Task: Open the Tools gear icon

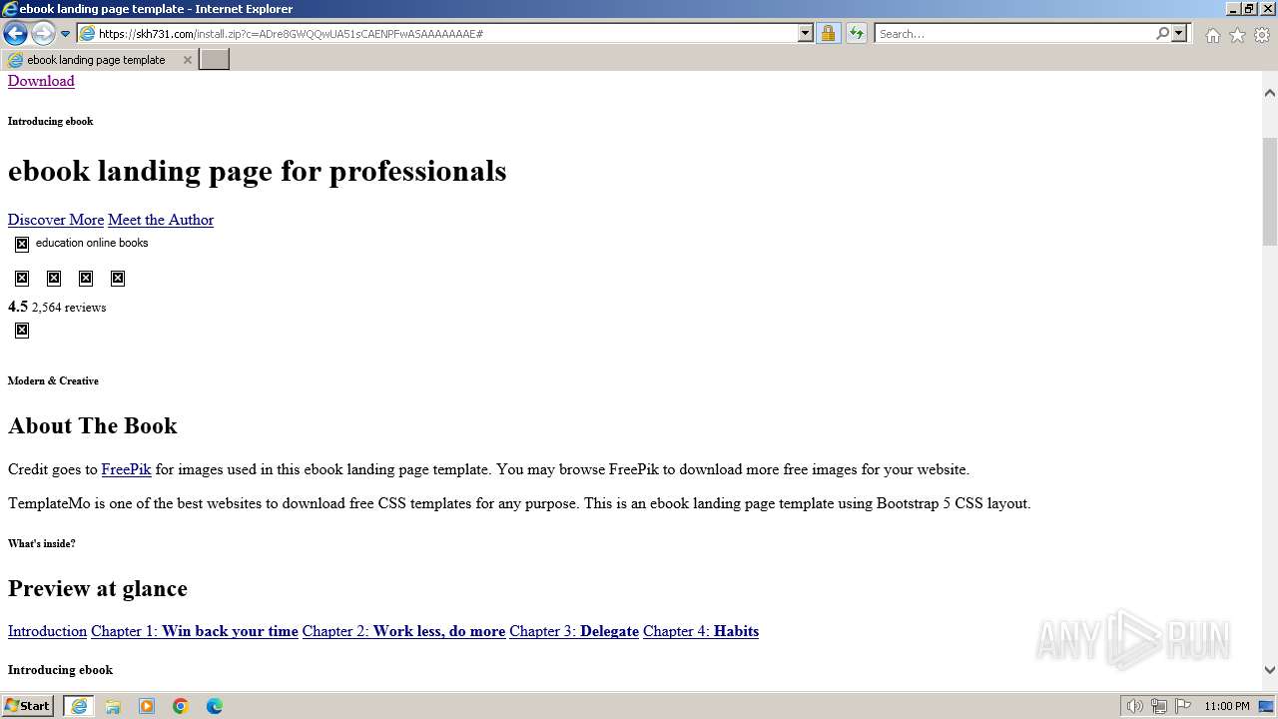Action: click(1262, 35)
